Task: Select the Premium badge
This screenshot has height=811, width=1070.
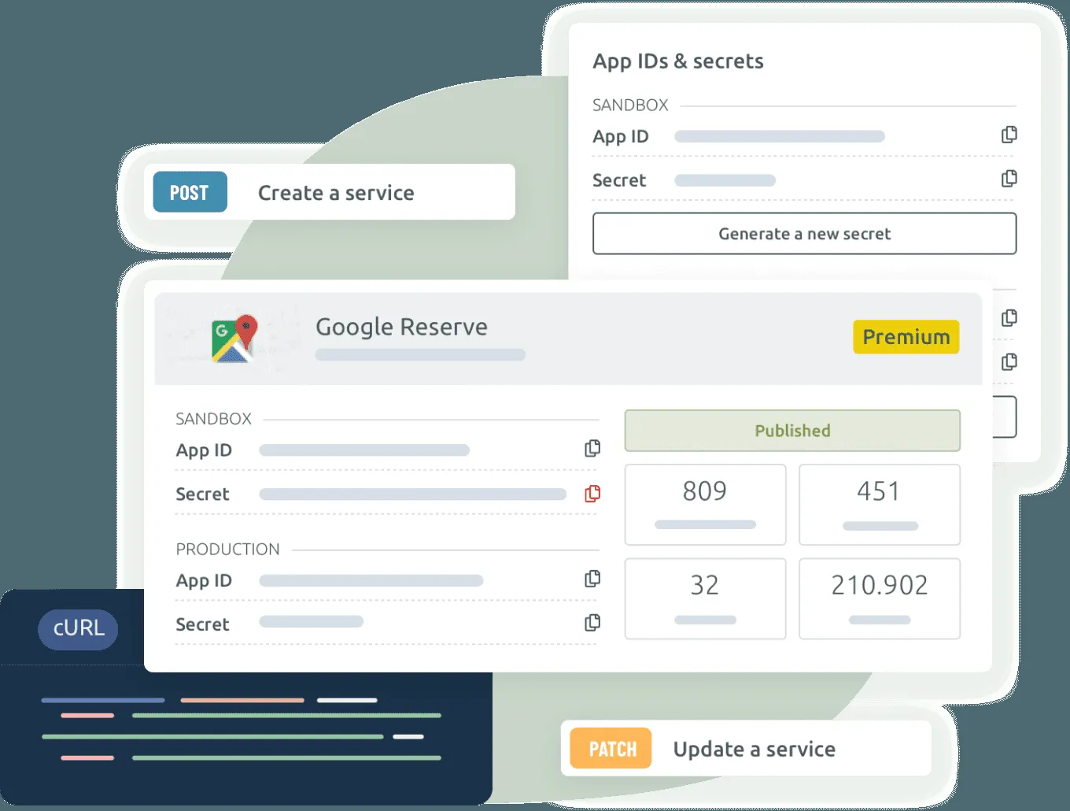Action: [x=906, y=337]
